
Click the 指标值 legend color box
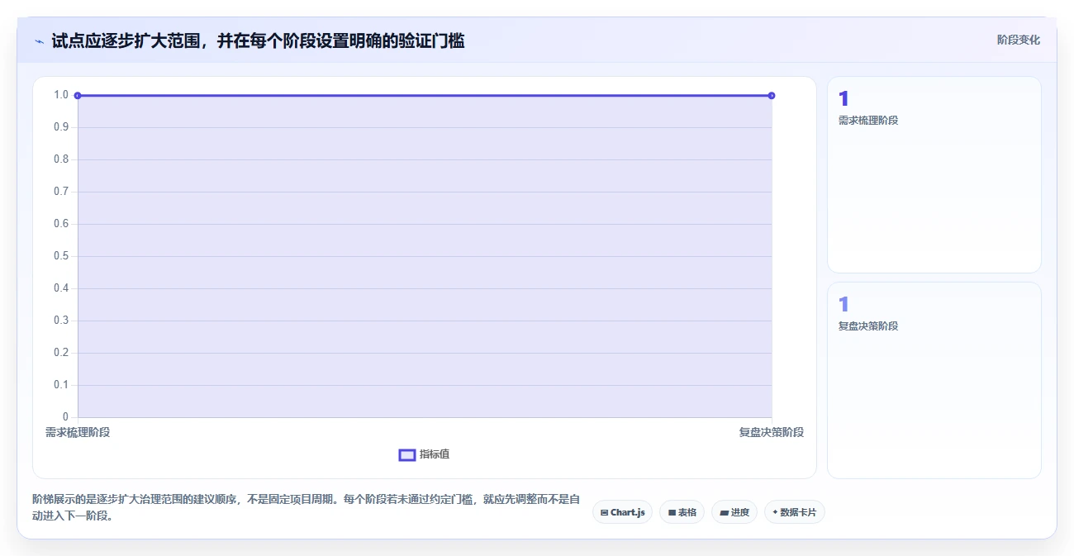click(x=407, y=455)
